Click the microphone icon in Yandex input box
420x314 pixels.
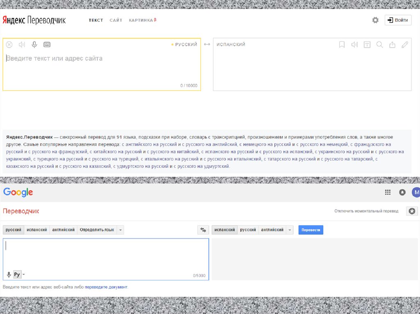[x=34, y=45]
